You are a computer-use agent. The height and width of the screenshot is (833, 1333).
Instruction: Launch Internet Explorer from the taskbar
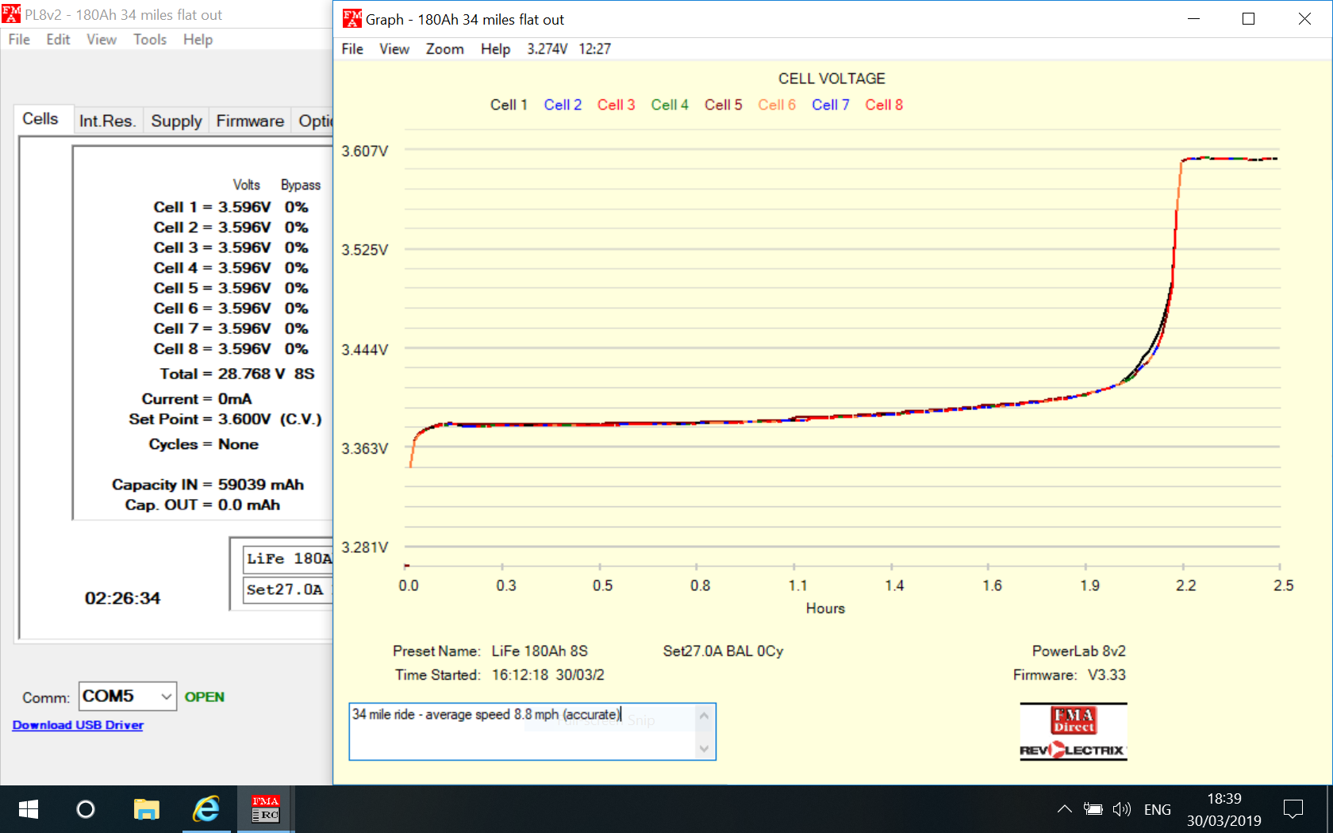(206, 809)
